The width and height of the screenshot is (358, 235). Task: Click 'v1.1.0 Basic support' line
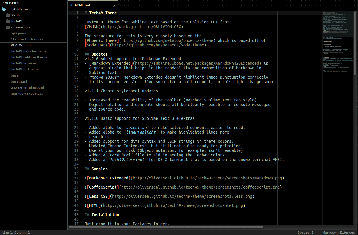pyautogui.click(x=140, y=118)
